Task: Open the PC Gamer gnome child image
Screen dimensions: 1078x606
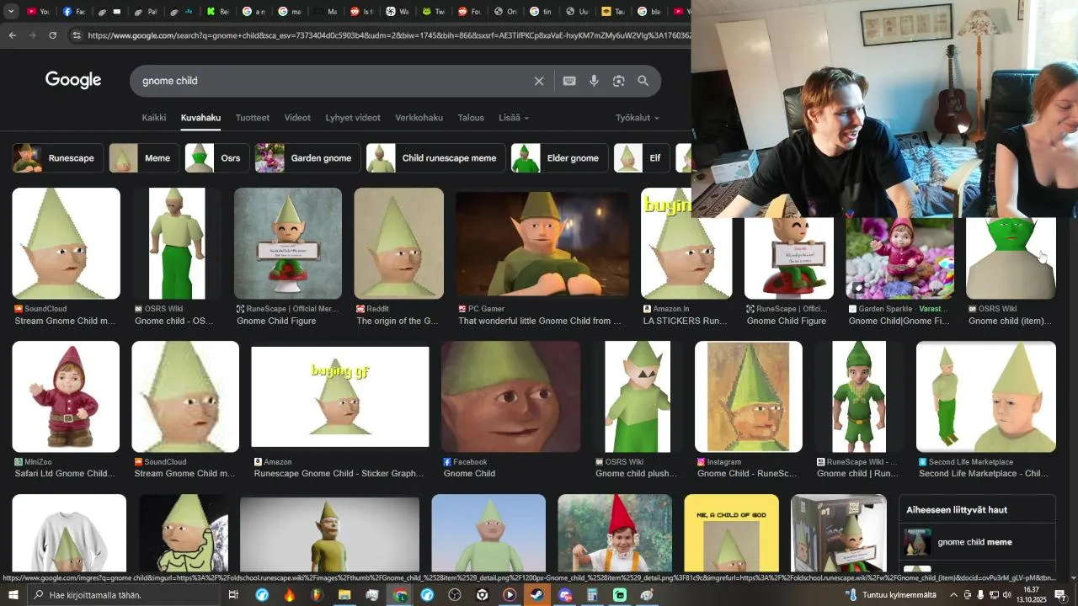Action: [x=542, y=243]
